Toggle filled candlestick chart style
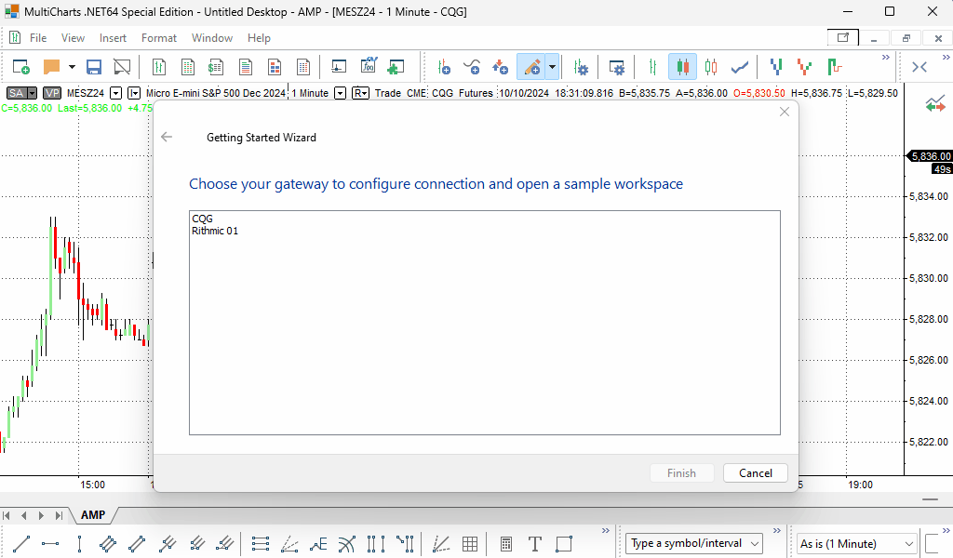 click(x=682, y=67)
